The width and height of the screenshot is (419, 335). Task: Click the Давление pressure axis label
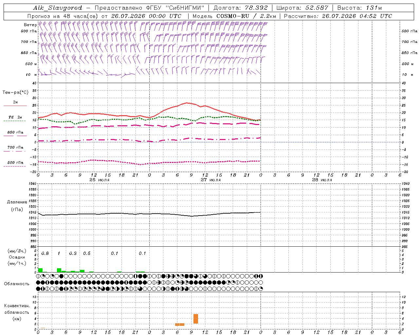coord(17,202)
